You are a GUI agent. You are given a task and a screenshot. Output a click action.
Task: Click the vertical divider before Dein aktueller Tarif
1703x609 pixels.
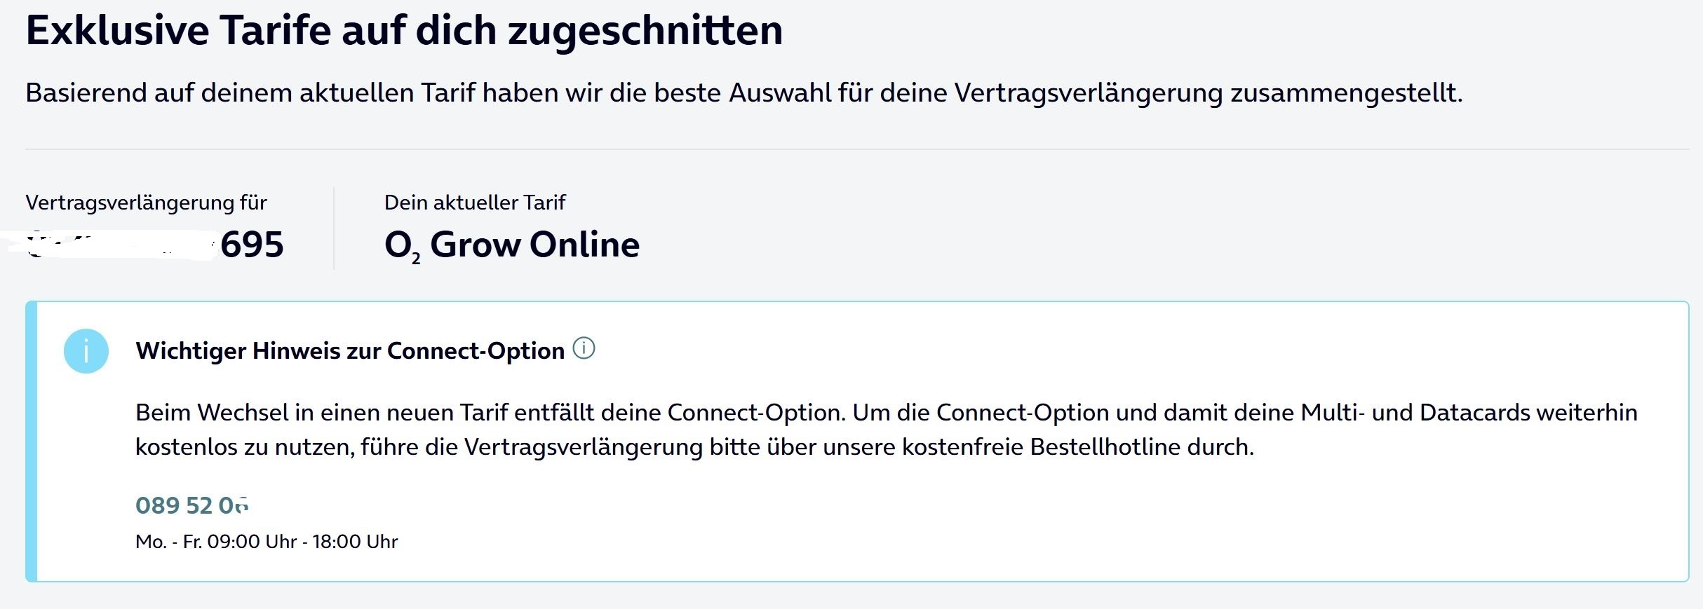pyautogui.click(x=334, y=228)
